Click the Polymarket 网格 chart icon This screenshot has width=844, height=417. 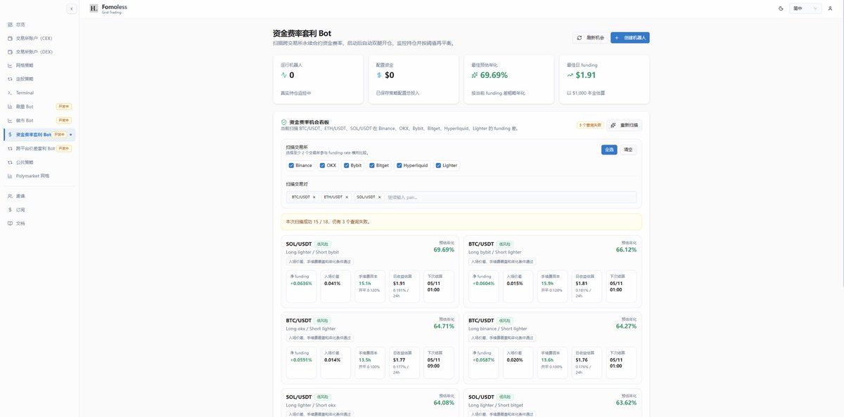10,176
